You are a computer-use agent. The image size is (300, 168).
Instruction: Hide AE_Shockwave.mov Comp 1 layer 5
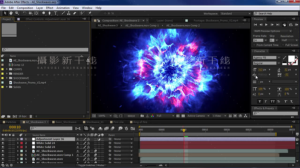pyautogui.click(x=3, y=155)
